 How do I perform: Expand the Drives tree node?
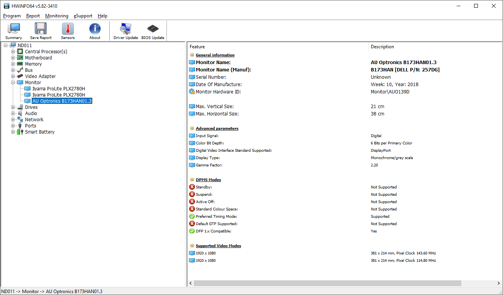pos(13,107)
